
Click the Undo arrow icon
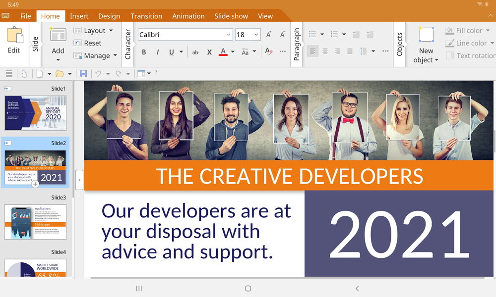click(98, 74)
